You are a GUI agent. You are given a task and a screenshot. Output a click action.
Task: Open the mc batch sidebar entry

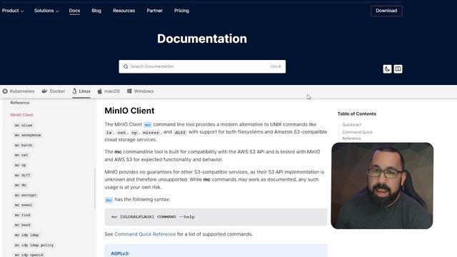[24, 145]
